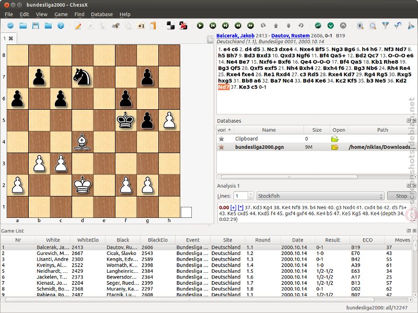Sort game list by ECO column
This screenshot has width=418, height=313.
(367, 240)
